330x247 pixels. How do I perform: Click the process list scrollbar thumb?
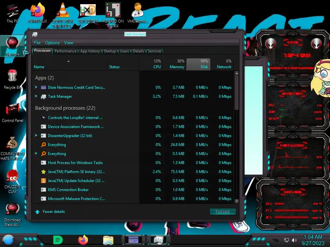[237, 93]
